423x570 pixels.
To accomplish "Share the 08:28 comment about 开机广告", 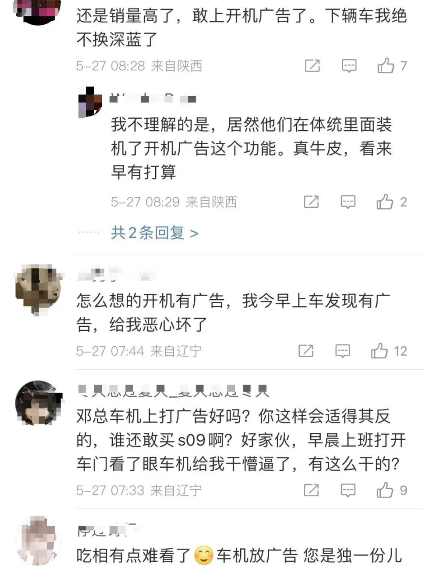I will click(313, 66).
